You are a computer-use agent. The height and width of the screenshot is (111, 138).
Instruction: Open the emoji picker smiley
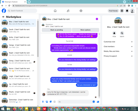tap(94, 102)
